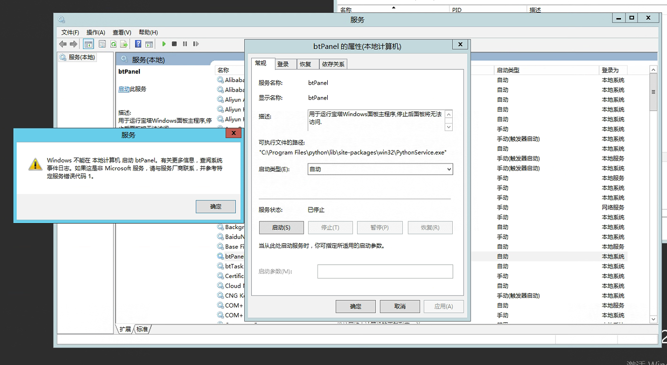The width and height of the screenshot is (667, 365).
Task: Click the Export List toolbar icon
Action: click(124, 44)
